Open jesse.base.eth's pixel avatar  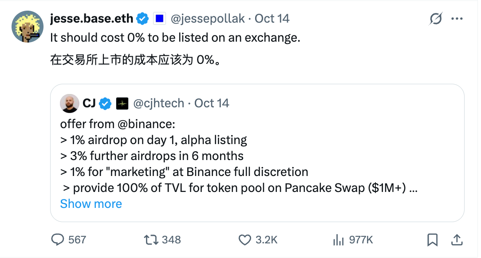27,27
